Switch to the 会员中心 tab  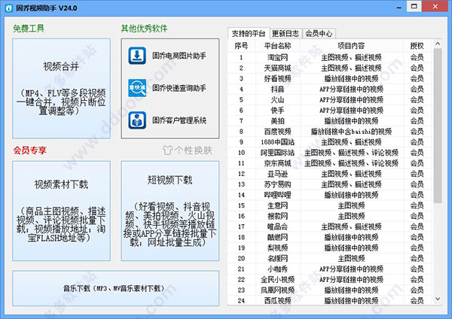319,34
